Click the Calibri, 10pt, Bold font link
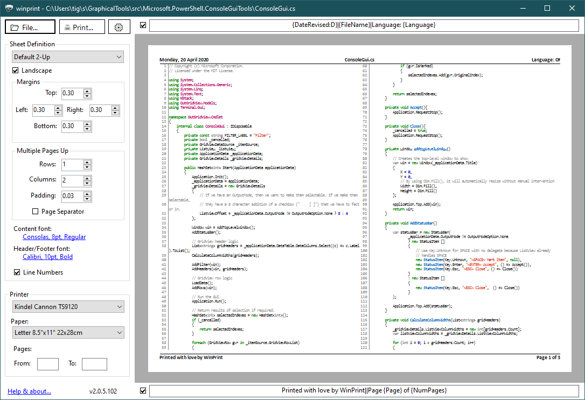585x400 pixels. click(47, 257)
